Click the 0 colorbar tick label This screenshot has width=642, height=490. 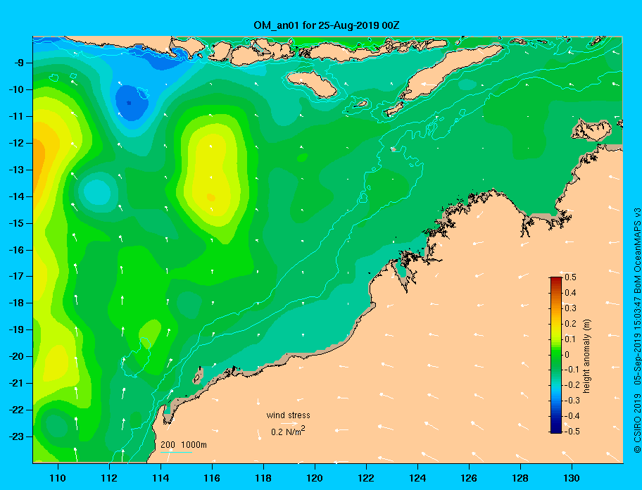567,355
